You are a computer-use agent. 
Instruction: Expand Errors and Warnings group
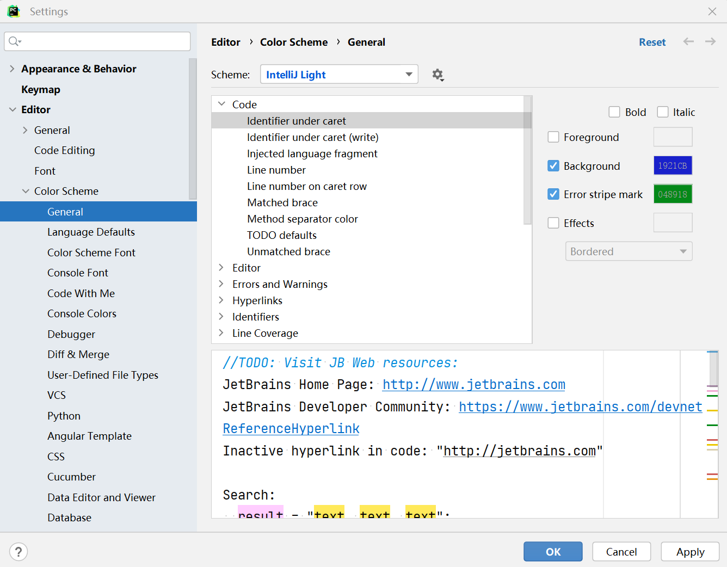tap(221, 283)
